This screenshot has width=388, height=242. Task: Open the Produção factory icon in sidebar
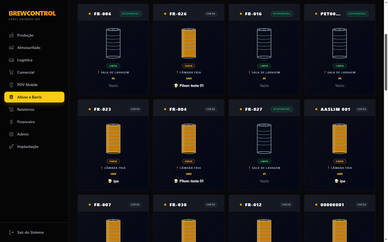click(x=11, y=35)
